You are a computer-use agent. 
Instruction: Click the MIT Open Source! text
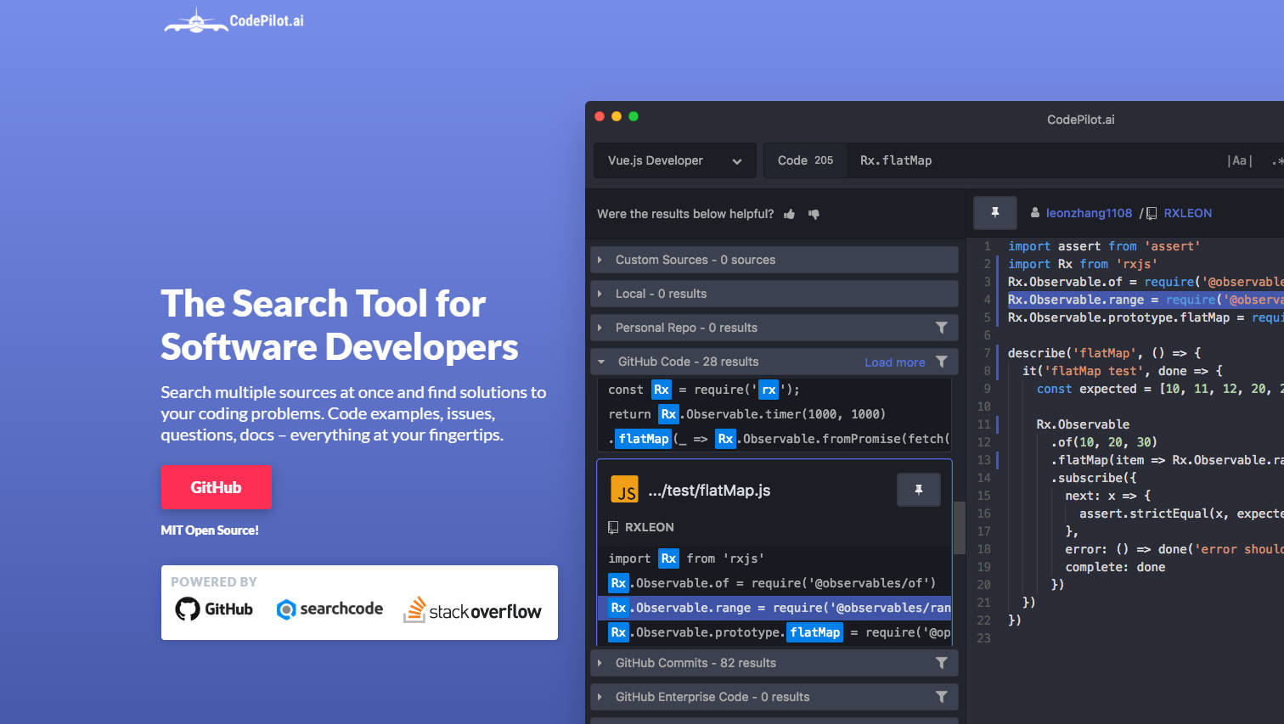click(x=210, y=530)
